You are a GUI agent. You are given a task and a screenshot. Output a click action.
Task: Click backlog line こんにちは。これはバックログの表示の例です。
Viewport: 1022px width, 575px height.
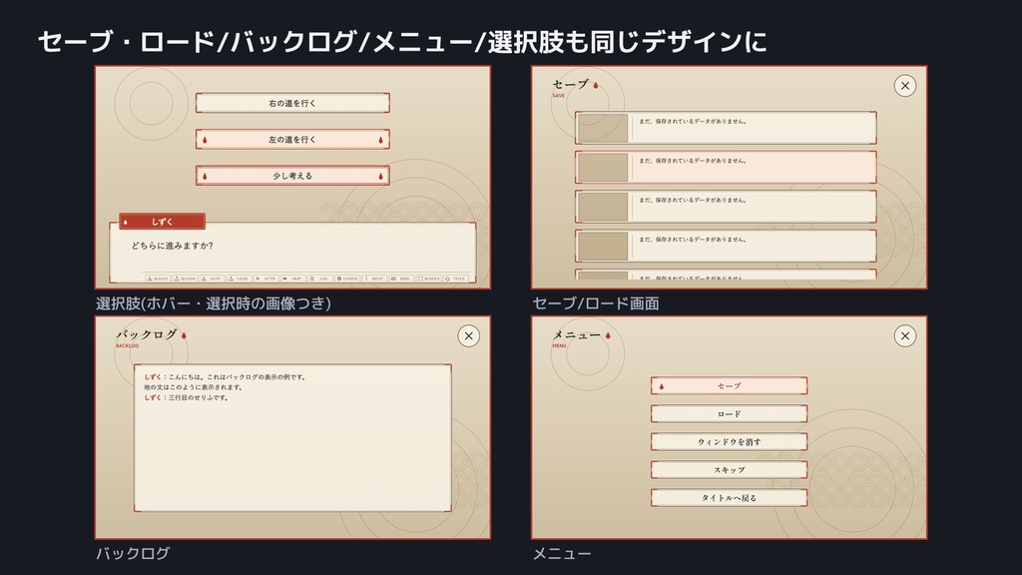click(237, 376)
